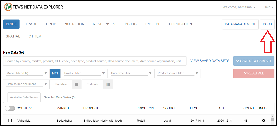
Task: Open the VIEW SAVED DATA SETS link
Action: pyautogui.click(x=210, y=61)
